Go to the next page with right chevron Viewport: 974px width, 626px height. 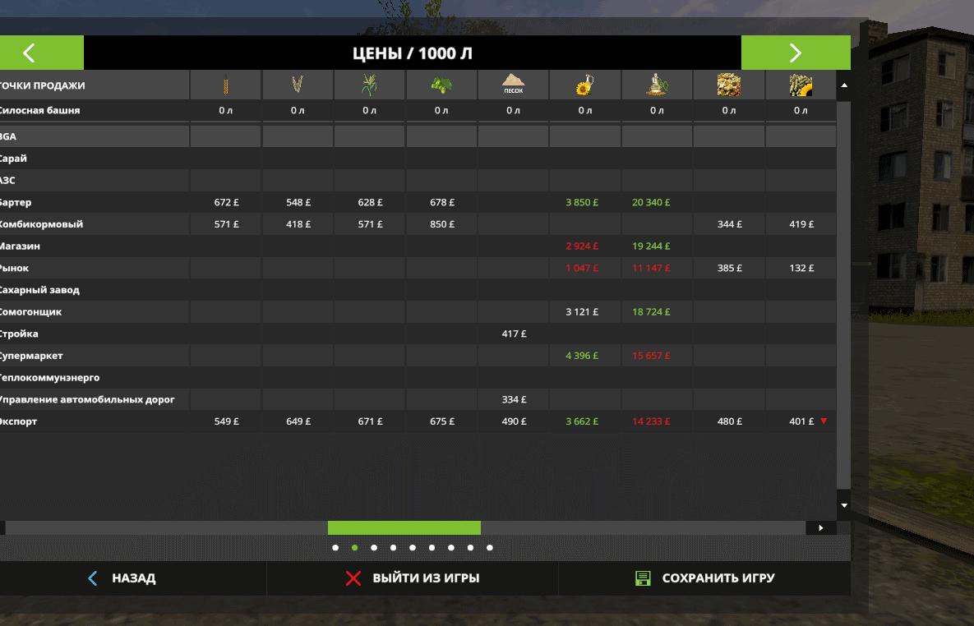[795, 53]
